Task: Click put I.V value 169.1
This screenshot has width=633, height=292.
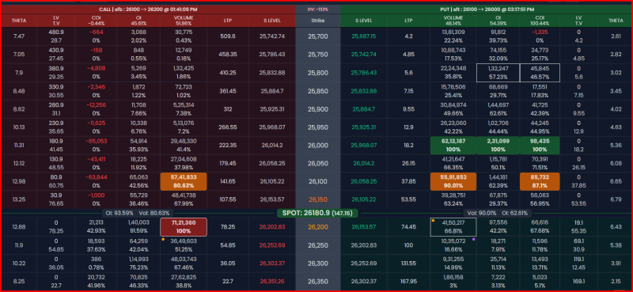Action: pos(580,282)
